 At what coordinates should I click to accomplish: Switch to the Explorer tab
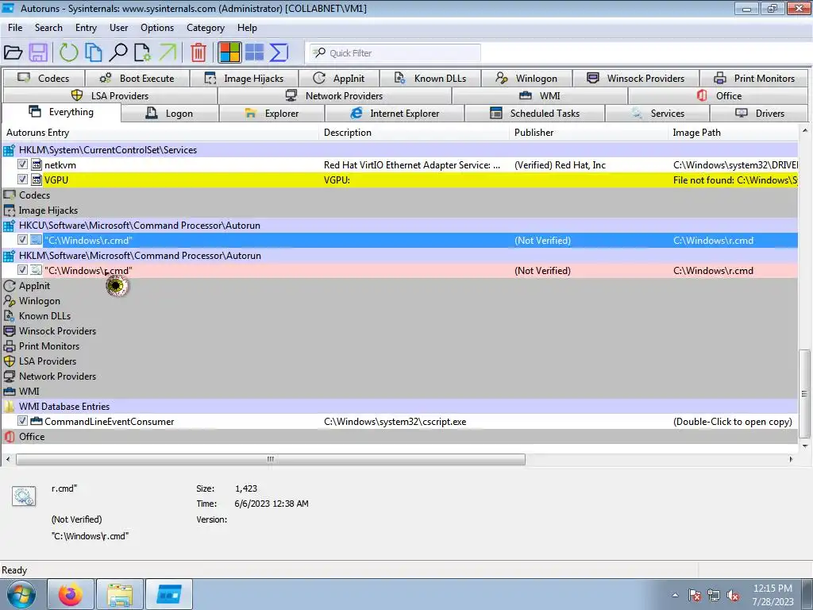click(x=272, y=113)
